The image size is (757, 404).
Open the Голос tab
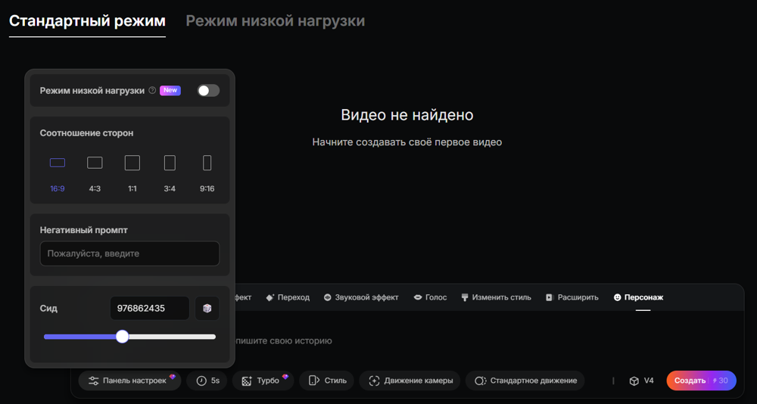(430, 297)
